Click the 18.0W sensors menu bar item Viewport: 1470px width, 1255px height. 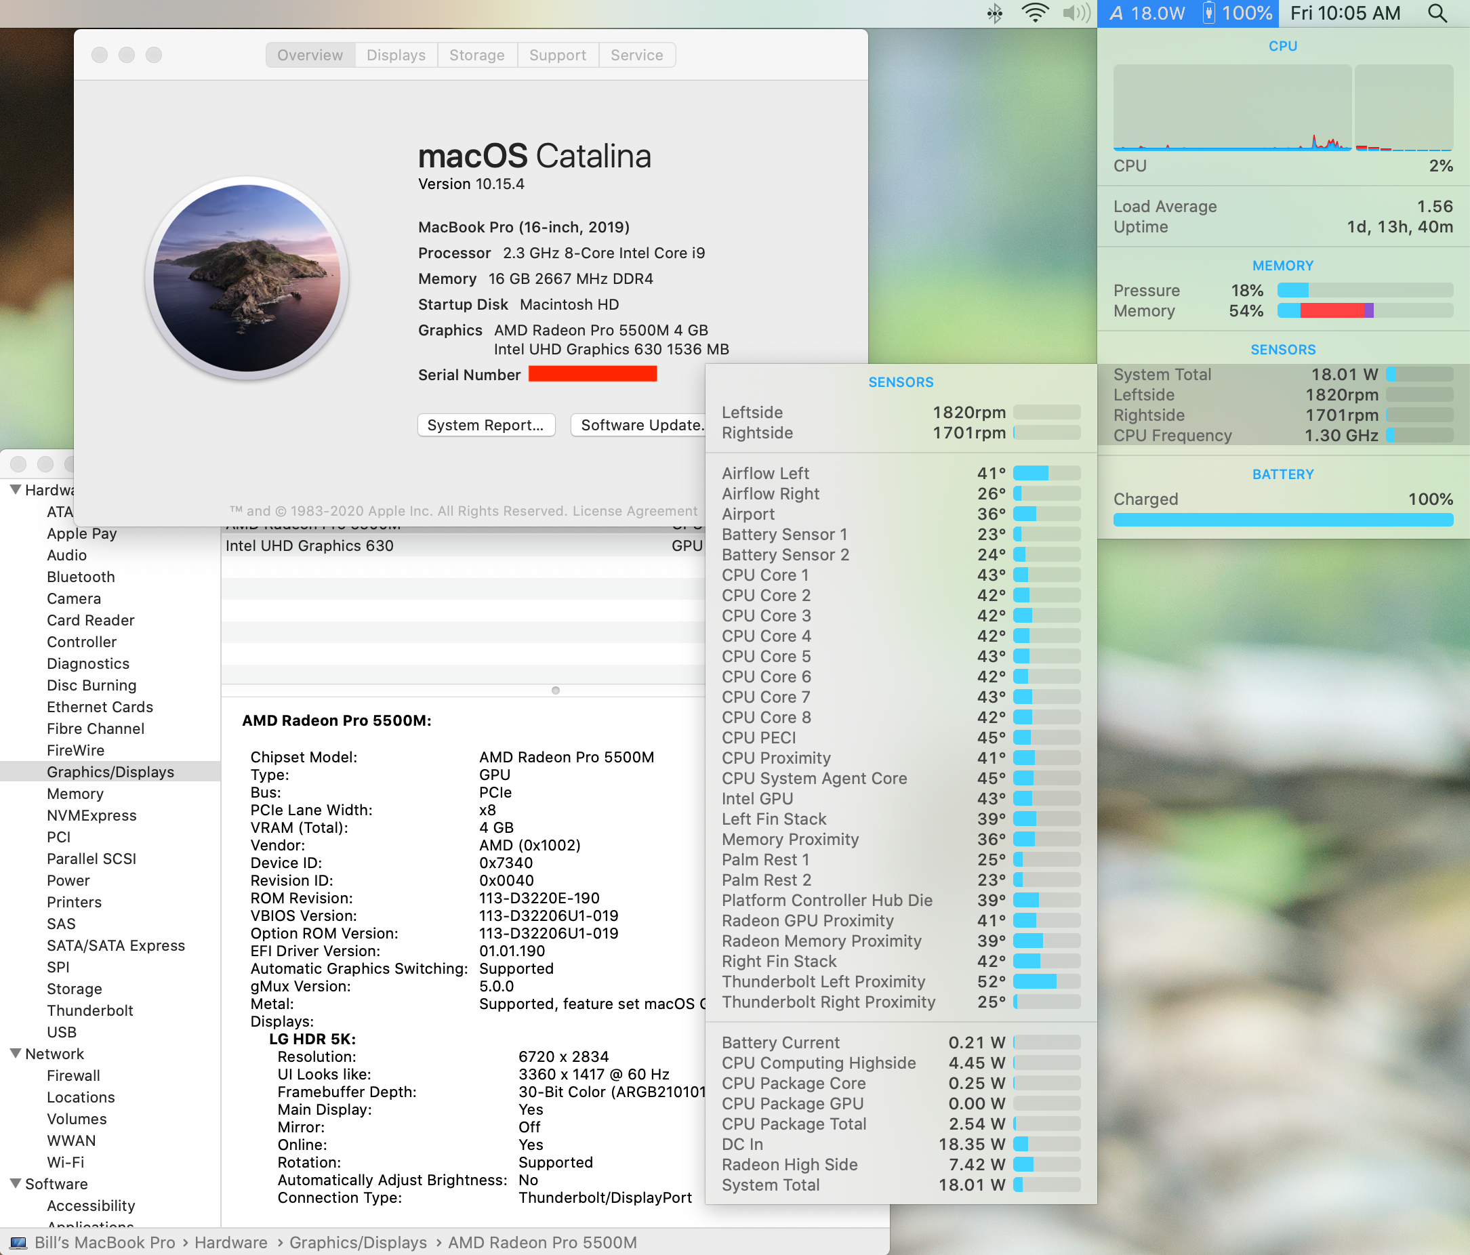pyautogui.click(x=1147, y=14)
